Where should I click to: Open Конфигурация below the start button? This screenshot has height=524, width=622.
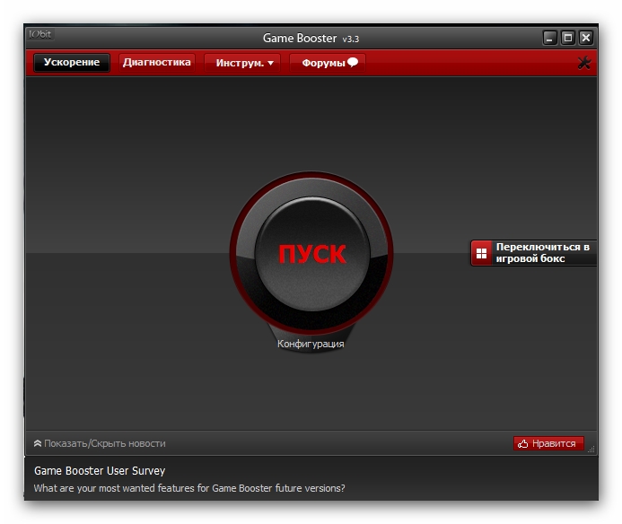(x=311, y=344)
